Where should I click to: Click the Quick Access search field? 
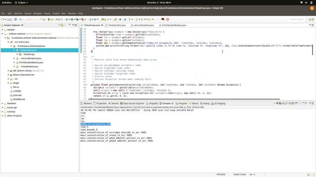[296, 20]
